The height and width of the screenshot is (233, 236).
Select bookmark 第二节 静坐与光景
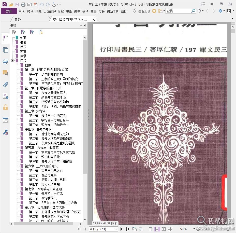tap(43, 175)
